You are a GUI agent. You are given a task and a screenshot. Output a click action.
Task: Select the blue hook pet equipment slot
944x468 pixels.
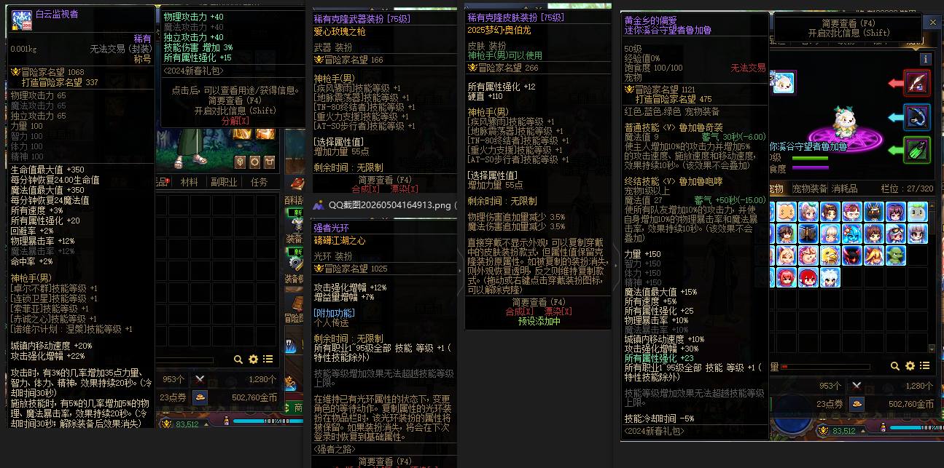[x=917, y=117]
